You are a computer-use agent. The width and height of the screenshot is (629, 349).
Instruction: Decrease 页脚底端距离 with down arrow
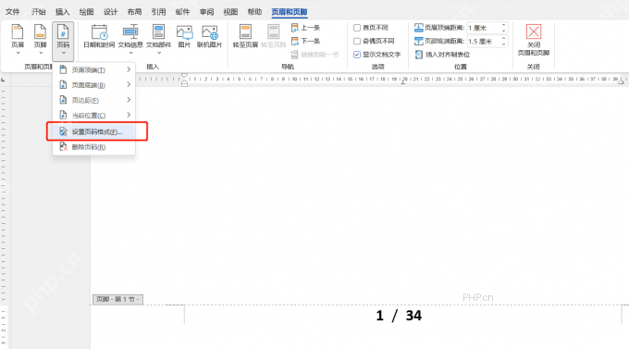tap(504, 44)
